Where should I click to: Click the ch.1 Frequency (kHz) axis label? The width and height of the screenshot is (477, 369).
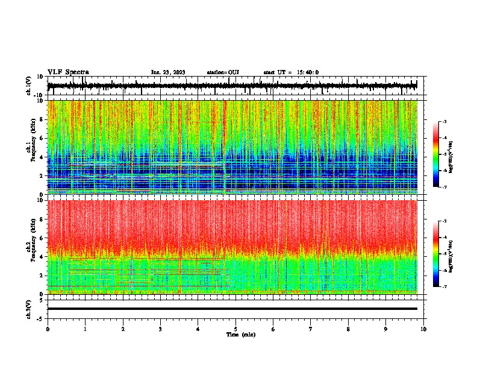[31, 140]
